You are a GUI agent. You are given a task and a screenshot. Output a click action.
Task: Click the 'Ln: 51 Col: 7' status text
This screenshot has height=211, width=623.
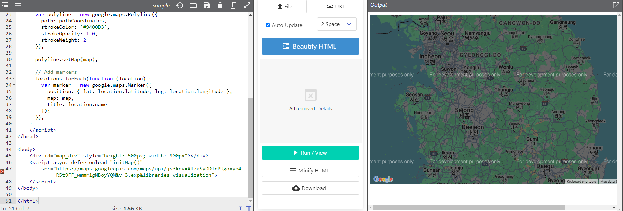(15, 208)
